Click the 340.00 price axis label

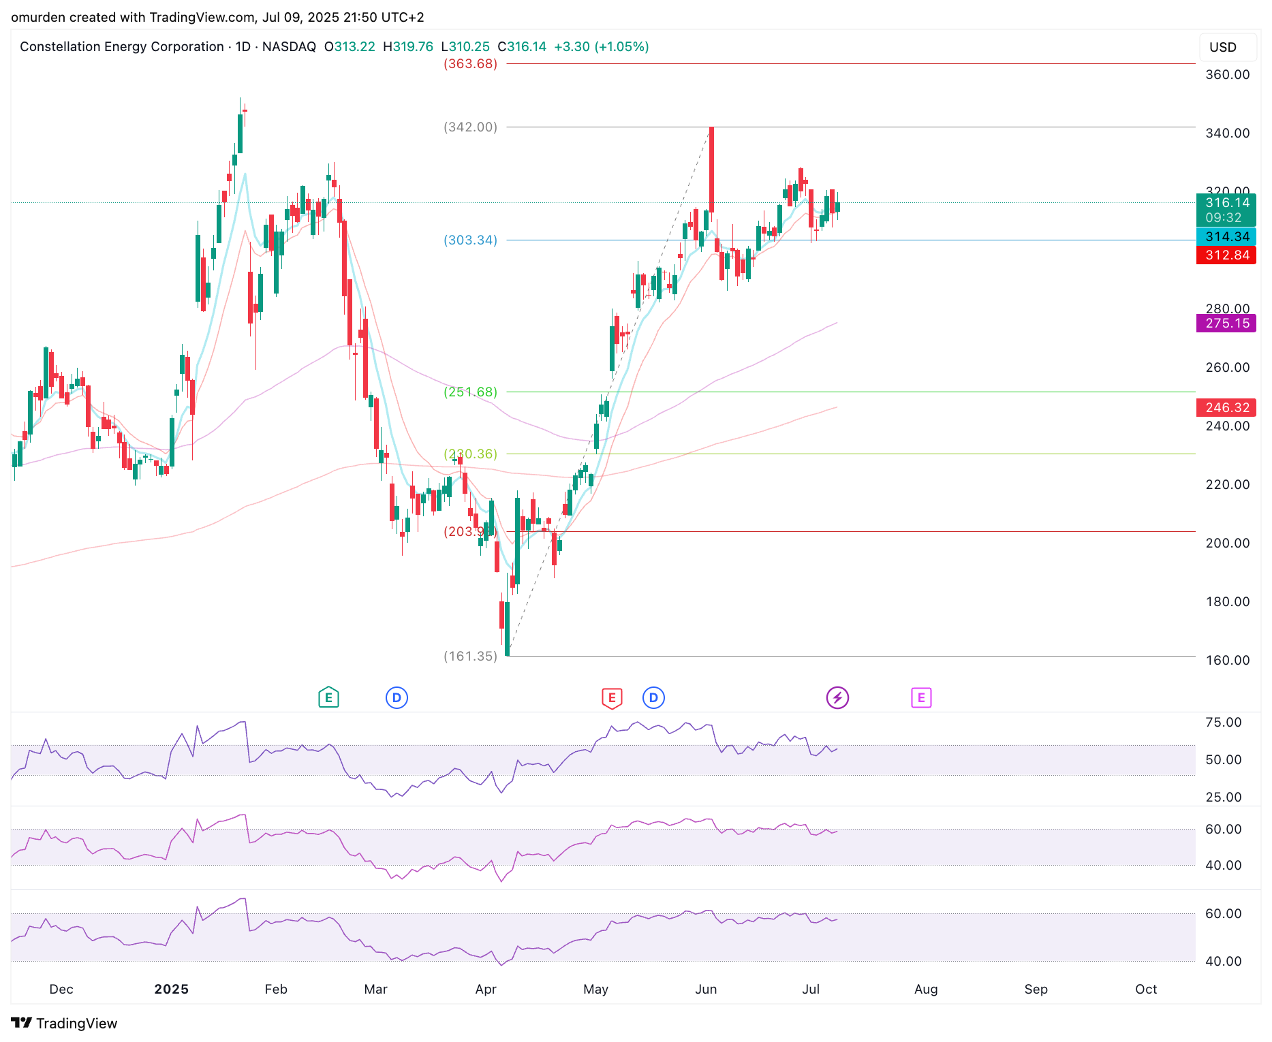1228,133
